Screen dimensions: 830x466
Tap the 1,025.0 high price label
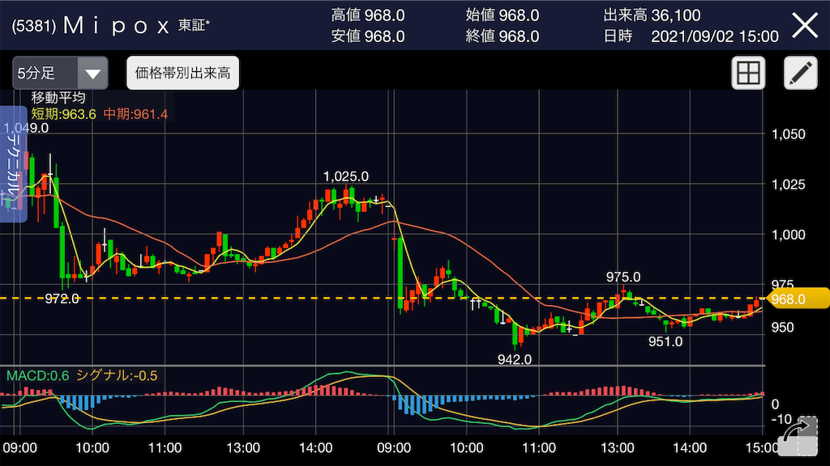(345, 176)
